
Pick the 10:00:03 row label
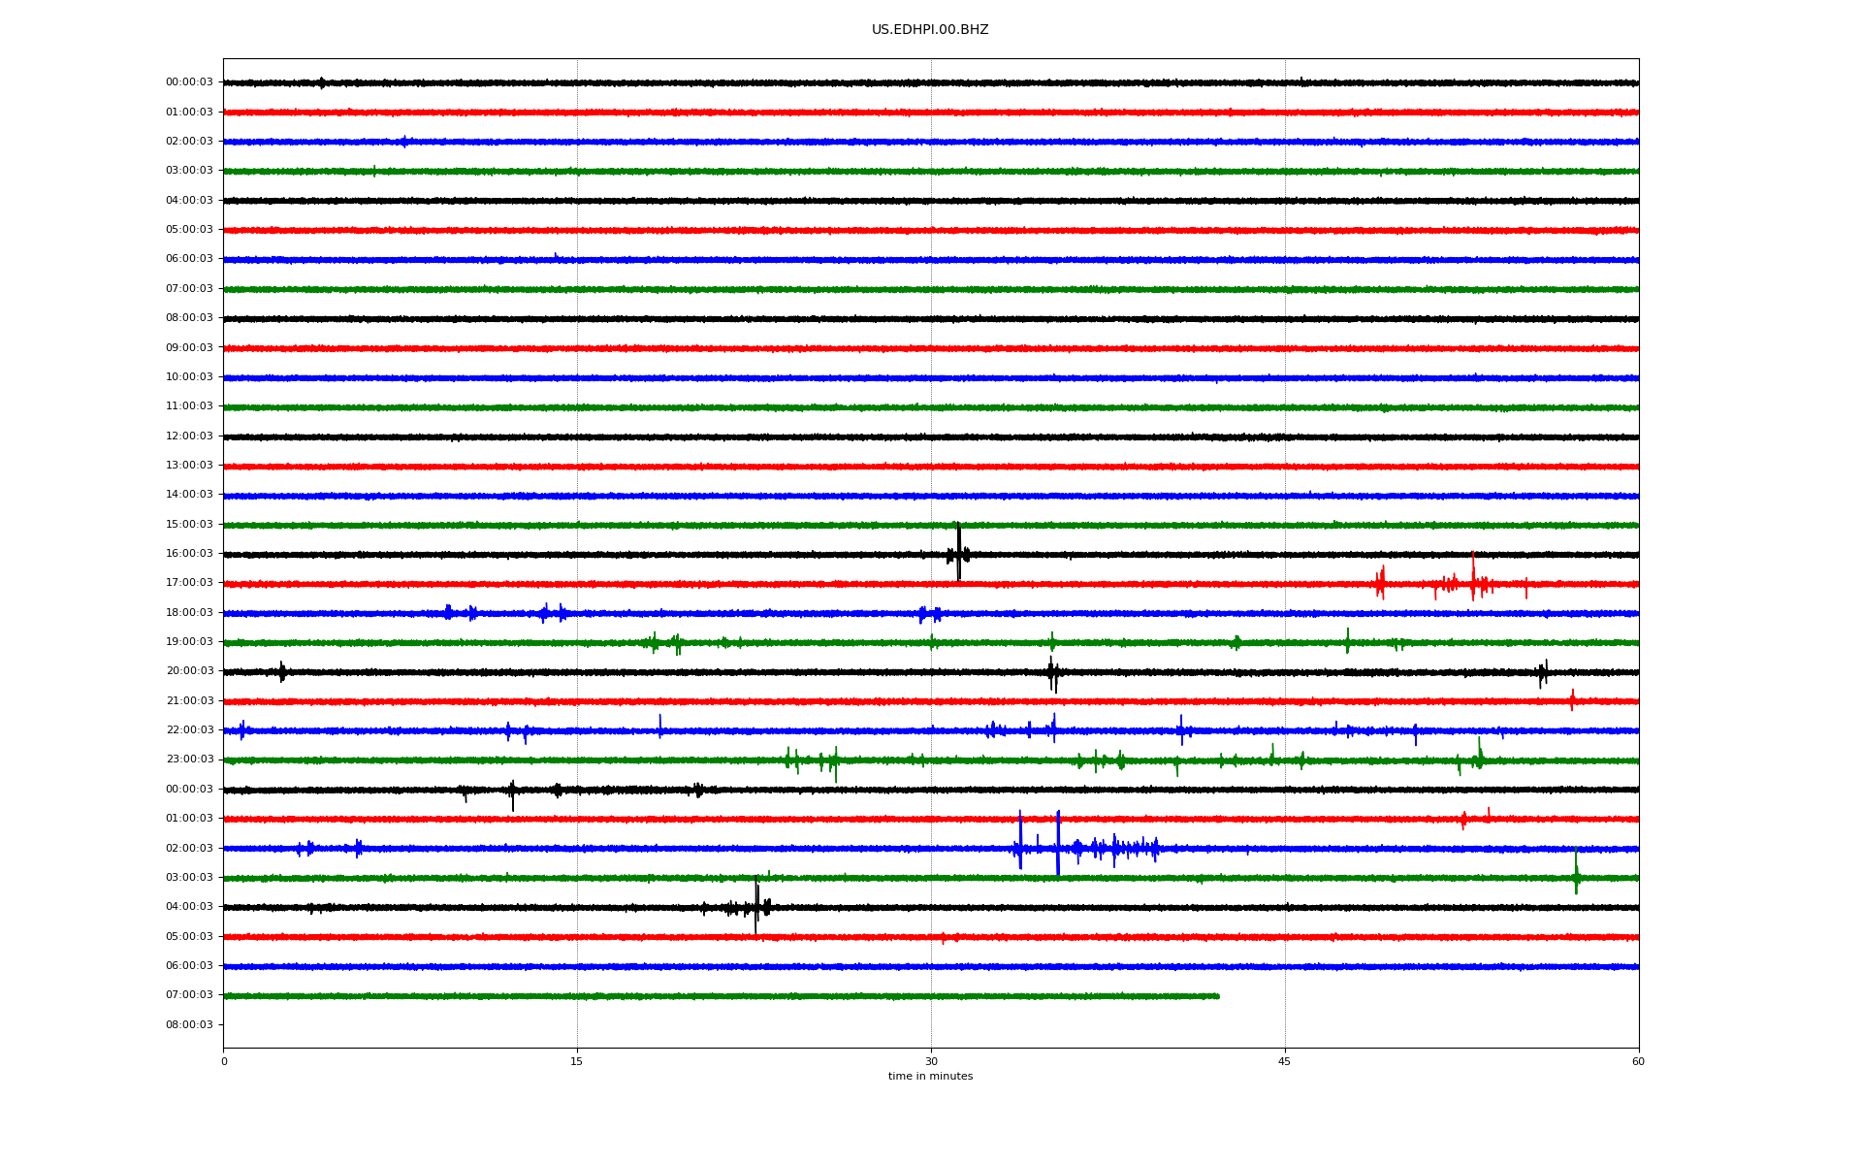189,377
